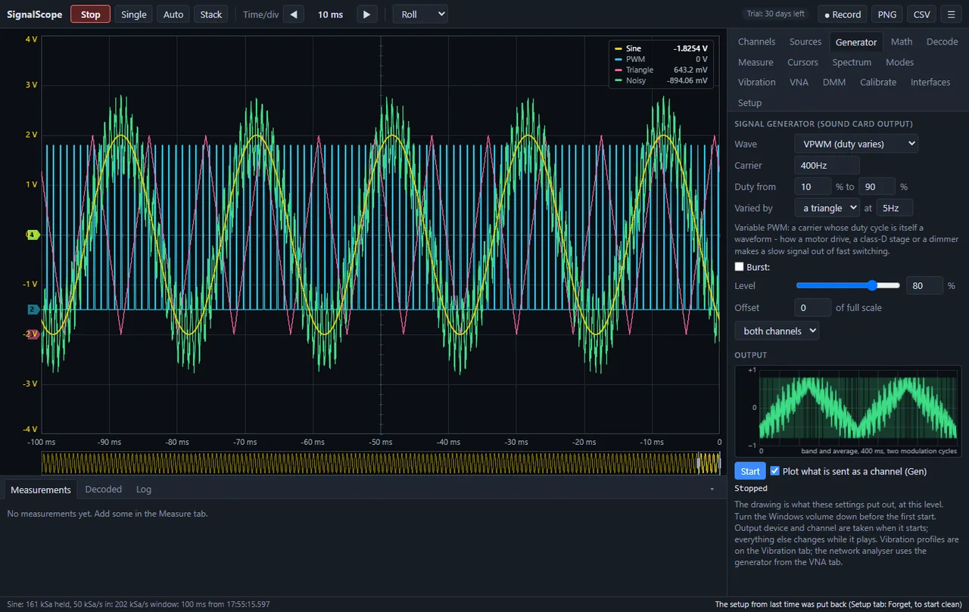Stop the acquisition
The height and width of the screenshot is (612, 969).
click(90, 14)
